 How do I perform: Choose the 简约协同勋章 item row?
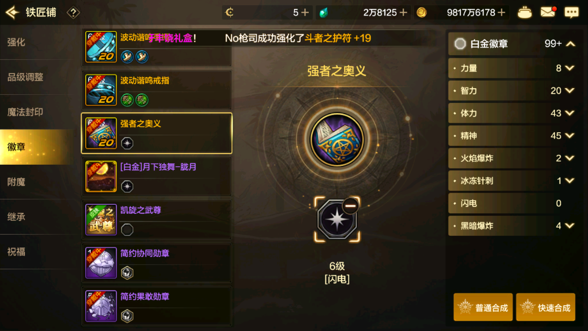coord(156,263)
